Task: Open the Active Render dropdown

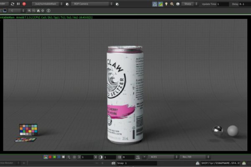Action: tap(10, 163)
